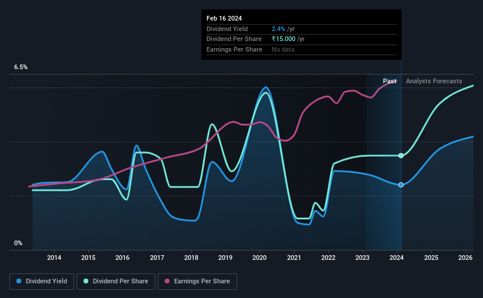
Task: Click the 2017 x-axis label
Action: coord(157,258)
